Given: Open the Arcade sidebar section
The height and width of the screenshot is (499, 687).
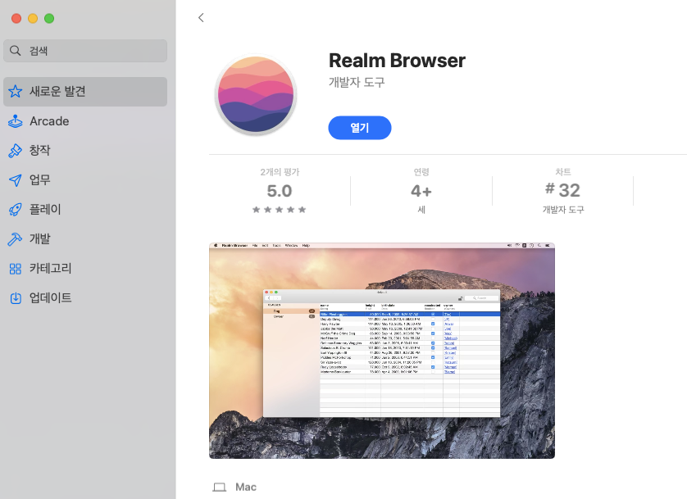Looking at the screenshot, I should click(x=85, y=121).
